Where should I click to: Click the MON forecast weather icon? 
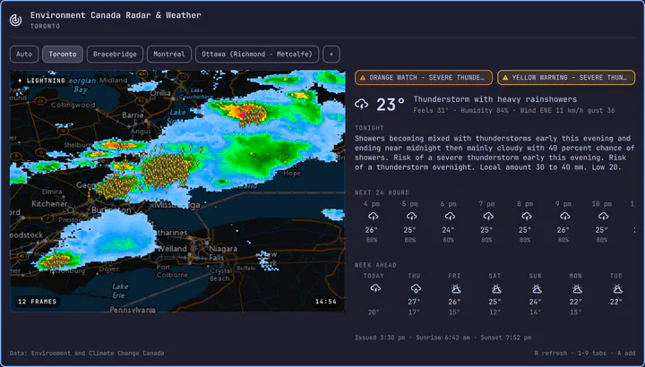tap(577, 289)
